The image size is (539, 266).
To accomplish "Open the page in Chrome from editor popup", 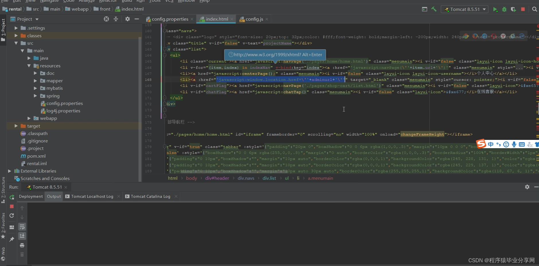I will [x=466, y=36].
